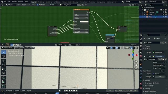
Task: Activate the Rotate tool
Action: (3, 65)
